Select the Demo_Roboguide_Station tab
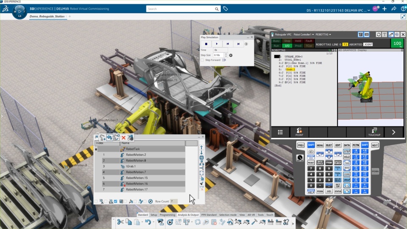 47,17
